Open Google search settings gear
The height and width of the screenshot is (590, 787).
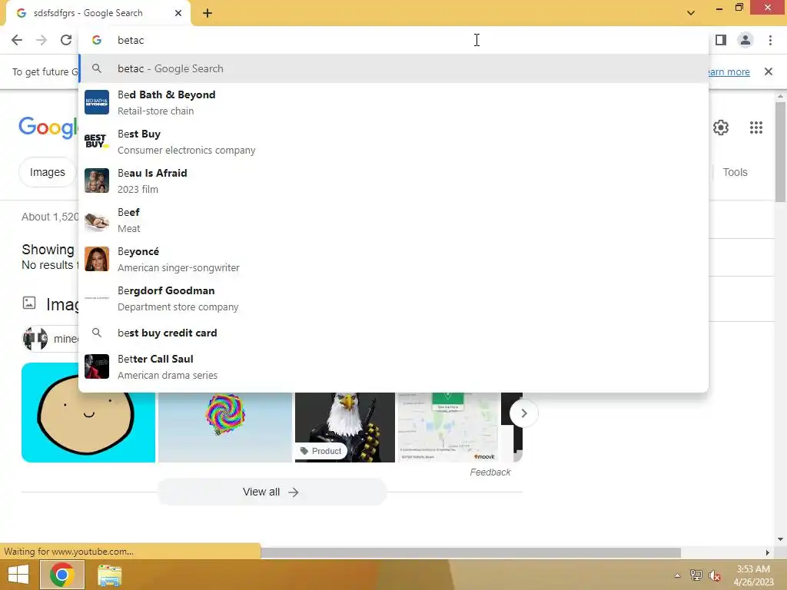721,128
